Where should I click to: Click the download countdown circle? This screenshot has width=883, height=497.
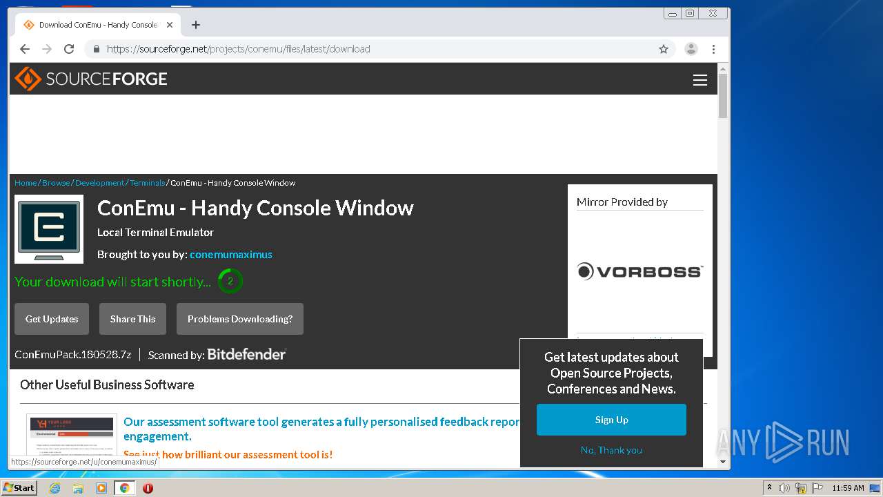230,281
